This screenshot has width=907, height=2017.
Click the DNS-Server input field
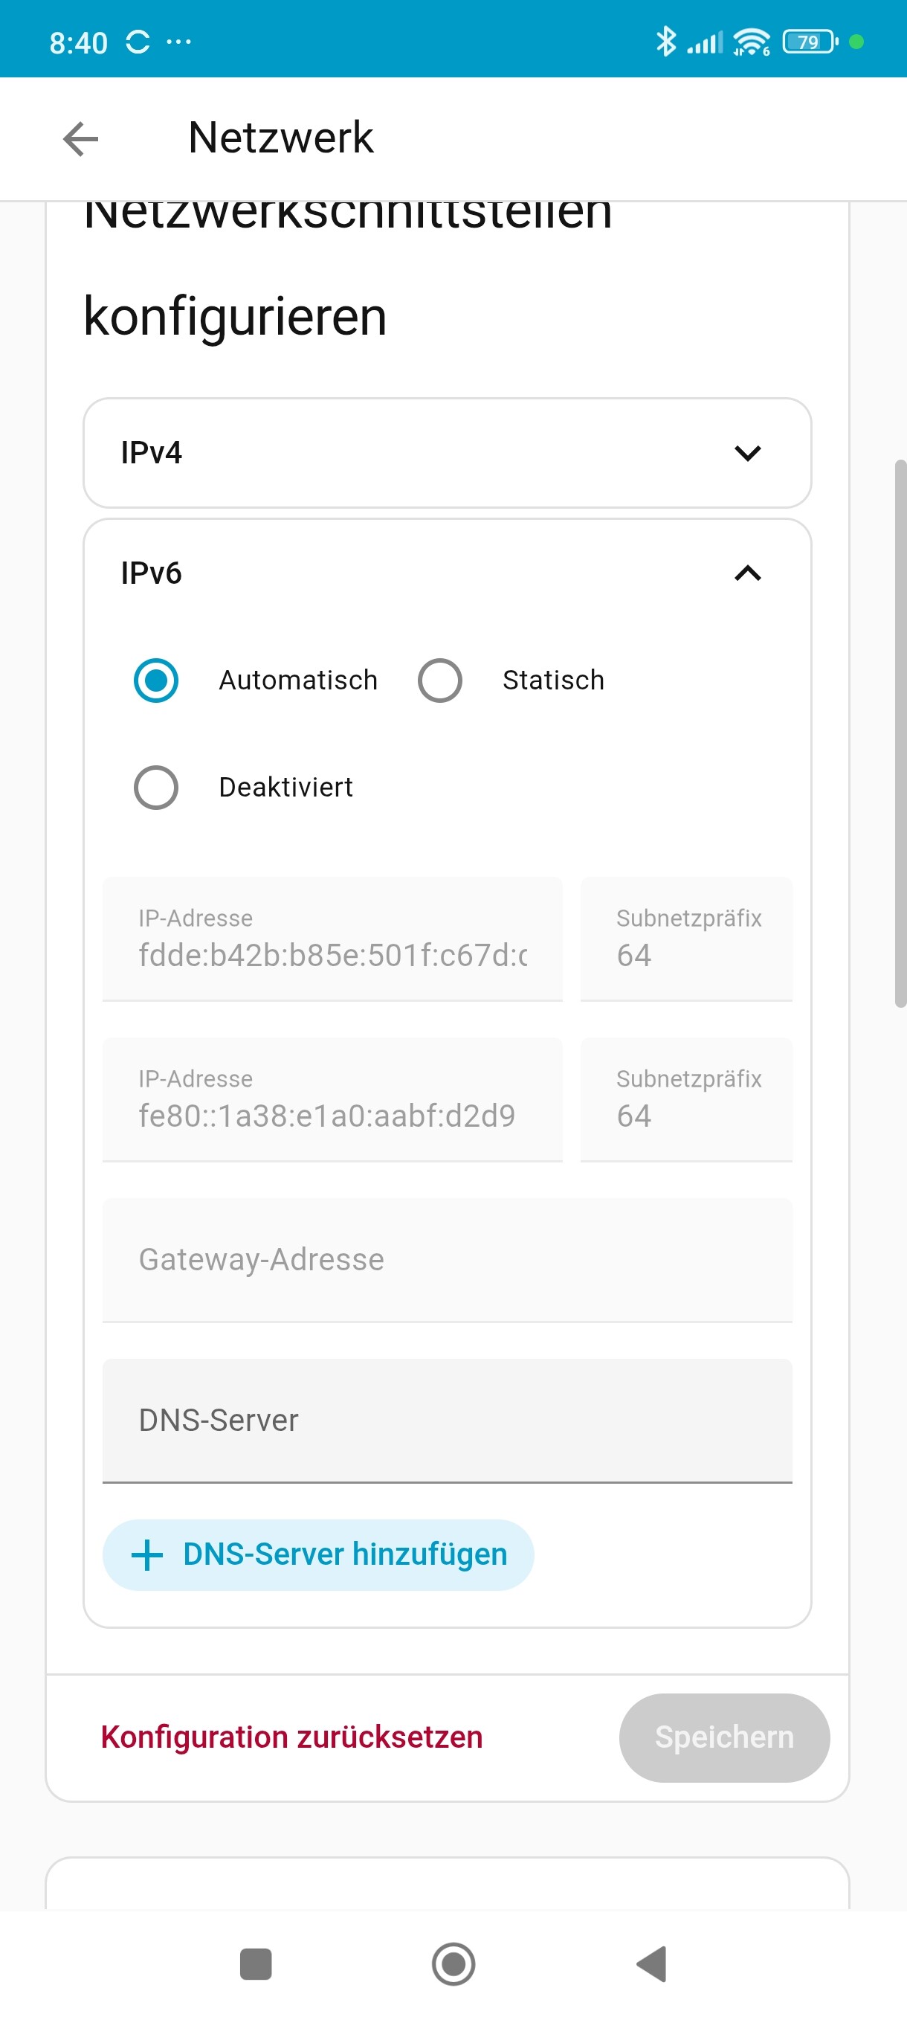pos(447,1421)
